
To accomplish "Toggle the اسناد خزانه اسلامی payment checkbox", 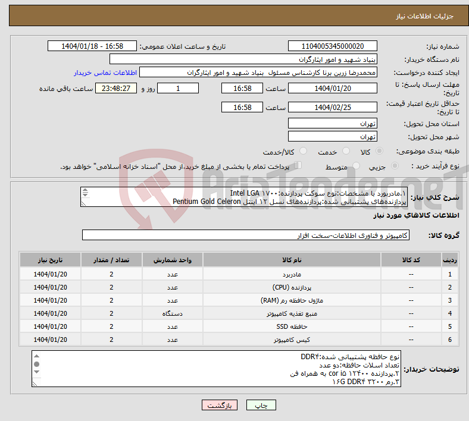I will (x=298, y=165).
